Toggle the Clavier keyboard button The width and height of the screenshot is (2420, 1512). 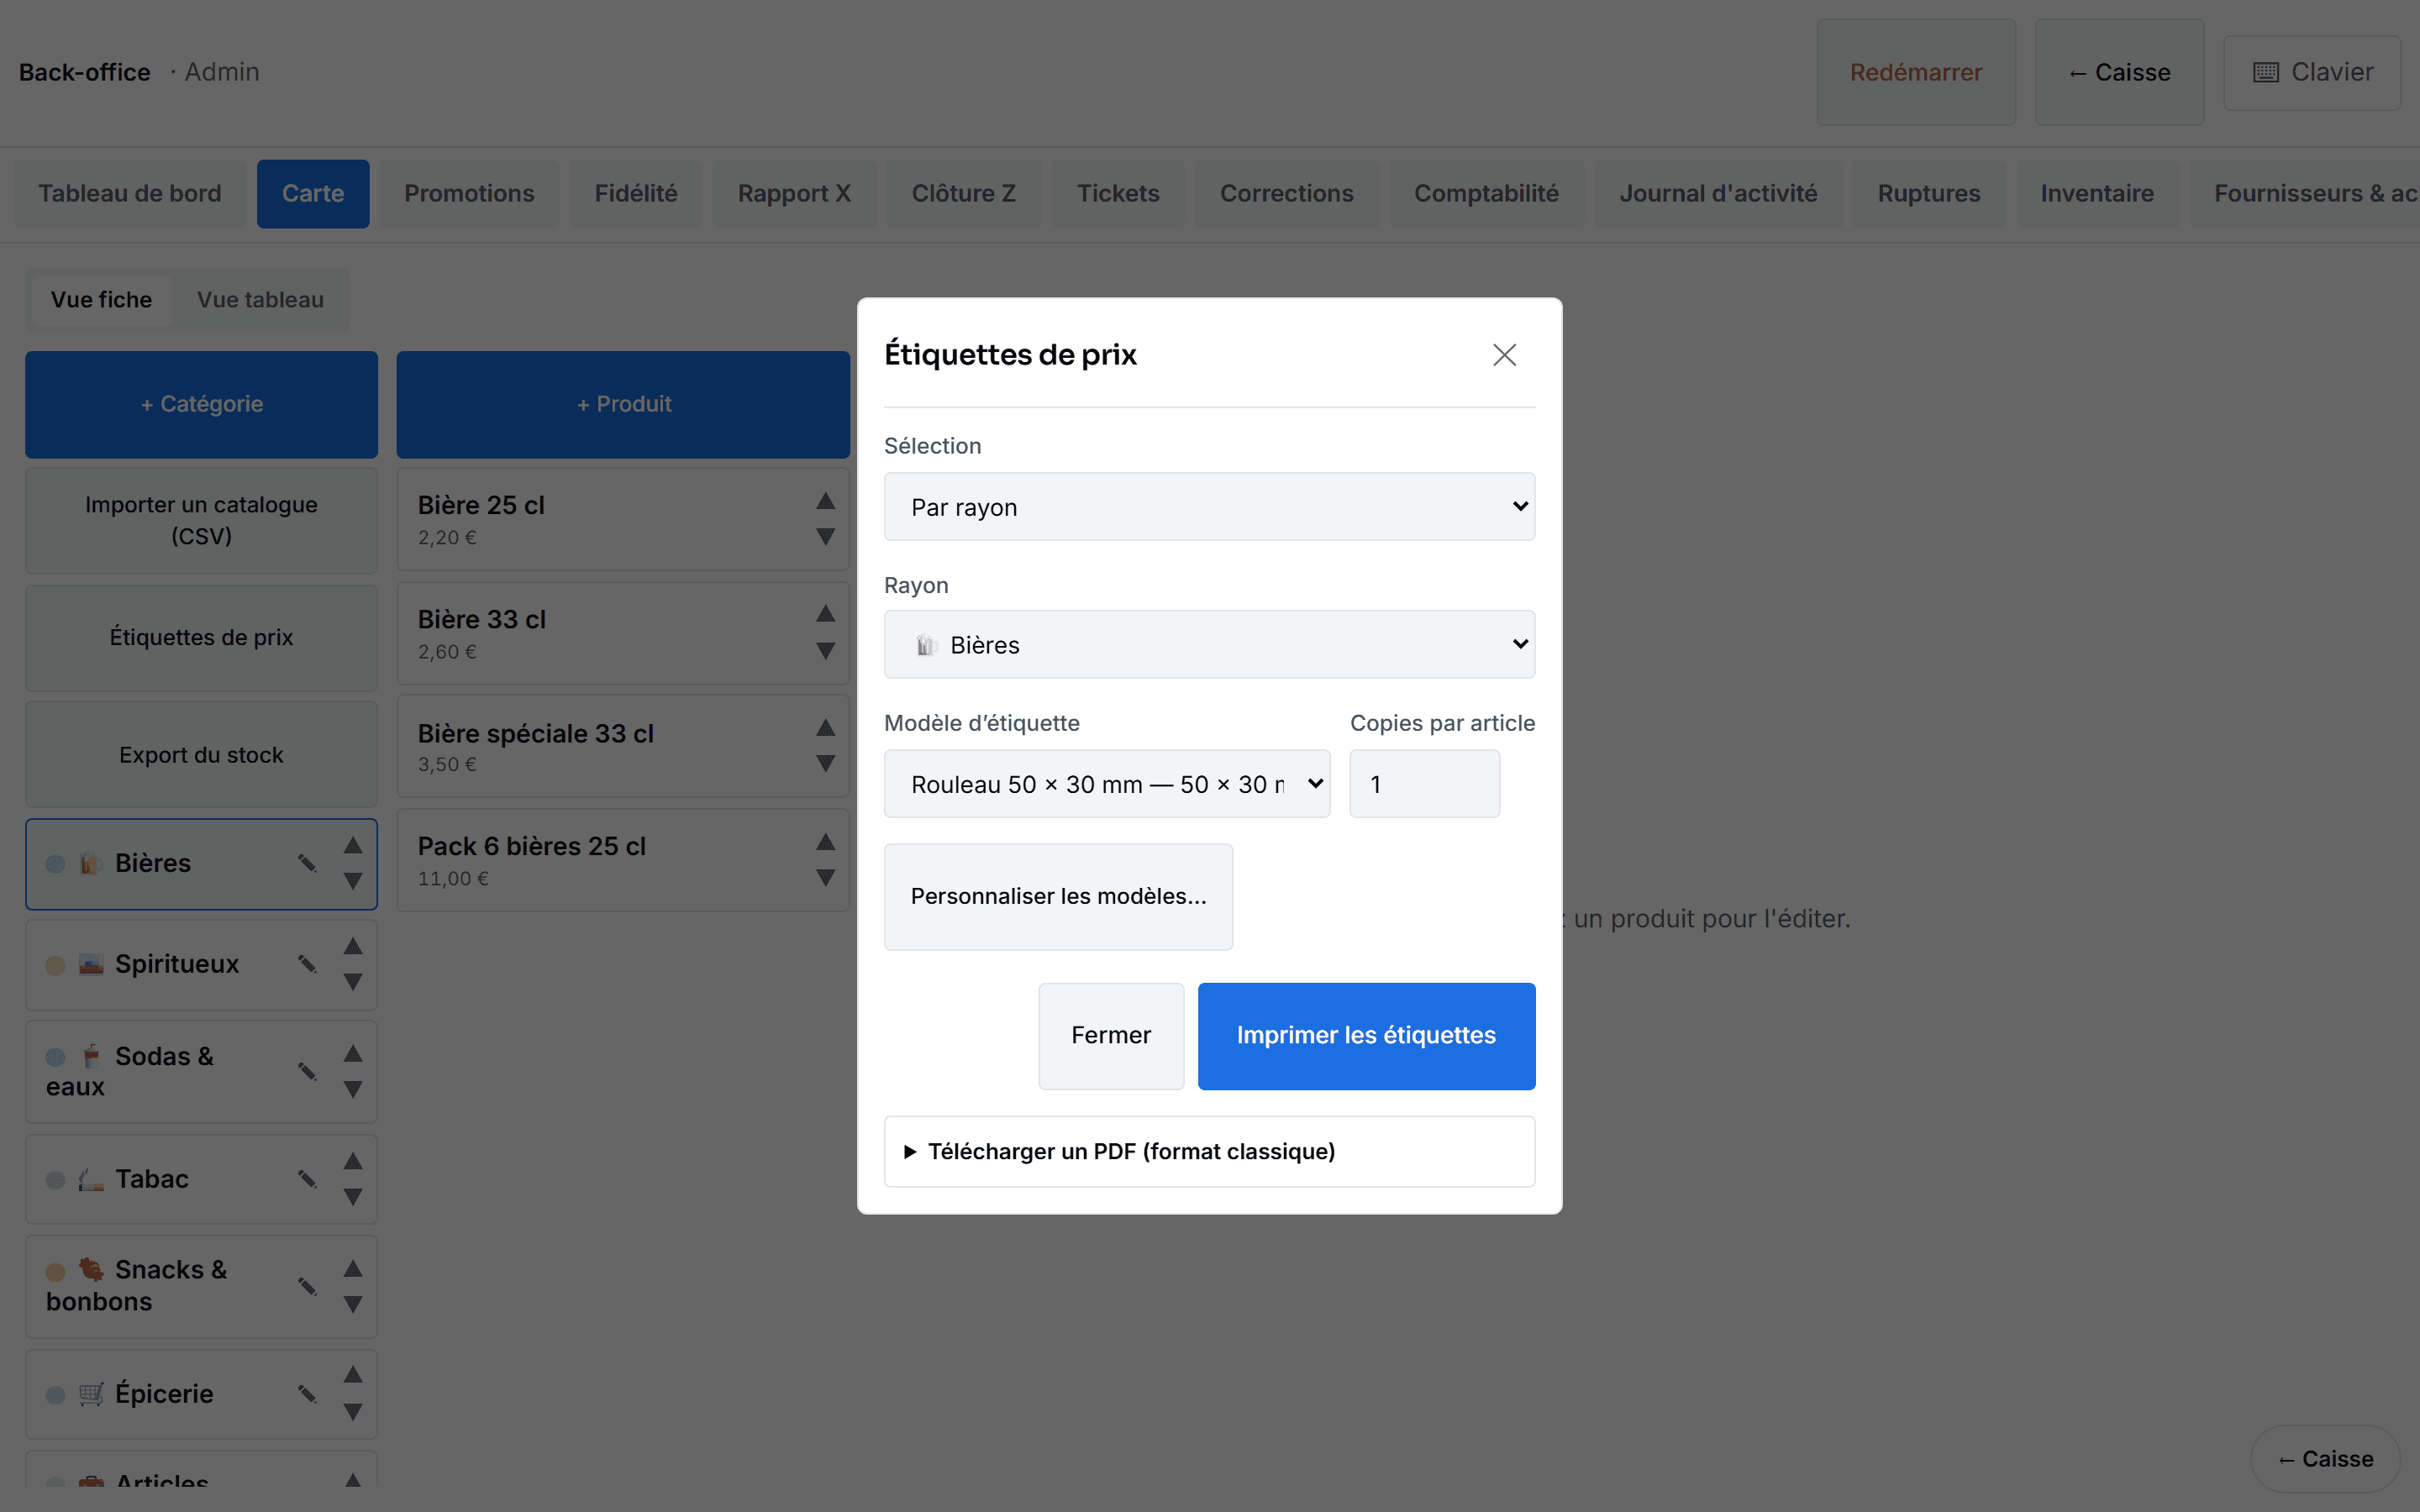pos(2311,72)
